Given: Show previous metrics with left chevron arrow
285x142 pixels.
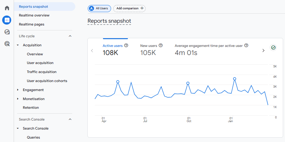Looking at the screenshot, I should [x=92, y=50].
